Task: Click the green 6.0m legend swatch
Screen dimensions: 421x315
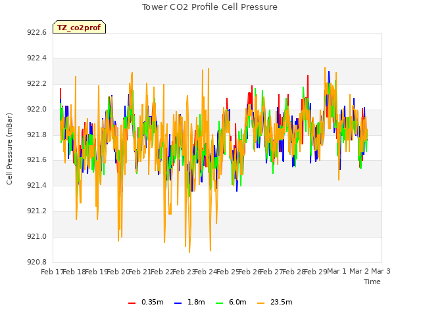Action: point(219,303)
